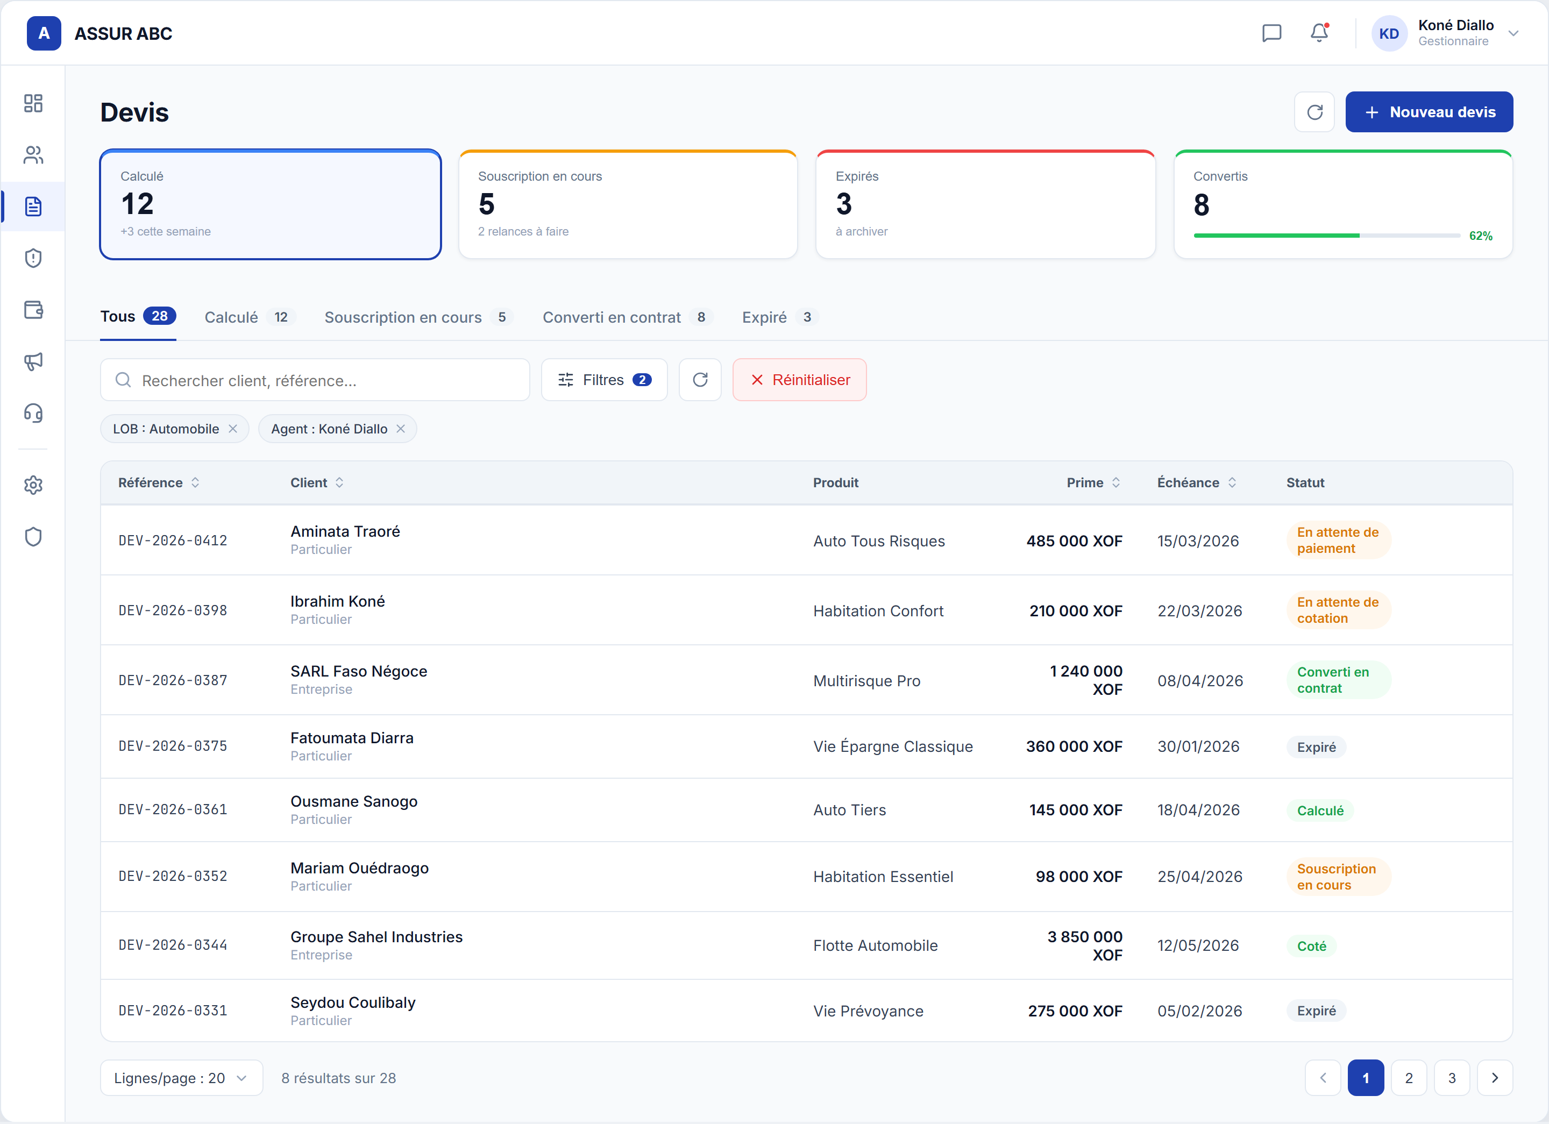The height and width of the screenshot is (1124, 1549).
Task: Remove the Agent : Koné Diallo filter chip
Action: click(x=401, y=429)
